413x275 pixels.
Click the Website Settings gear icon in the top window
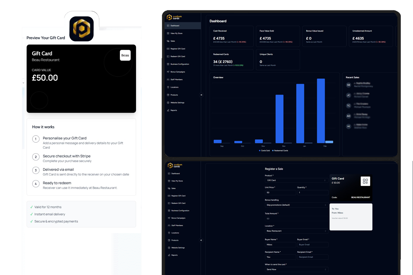click(x=168, y=103)
